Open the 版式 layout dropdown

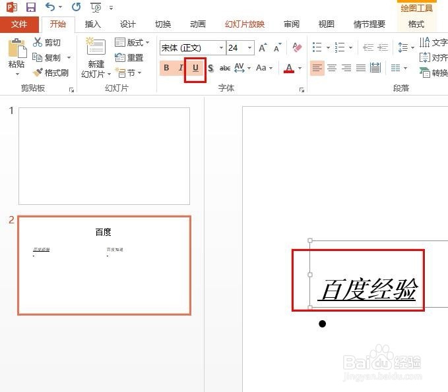point(132,43)
